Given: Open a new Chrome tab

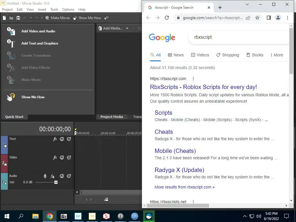Looking at the screenshot, I should point(220,8).
